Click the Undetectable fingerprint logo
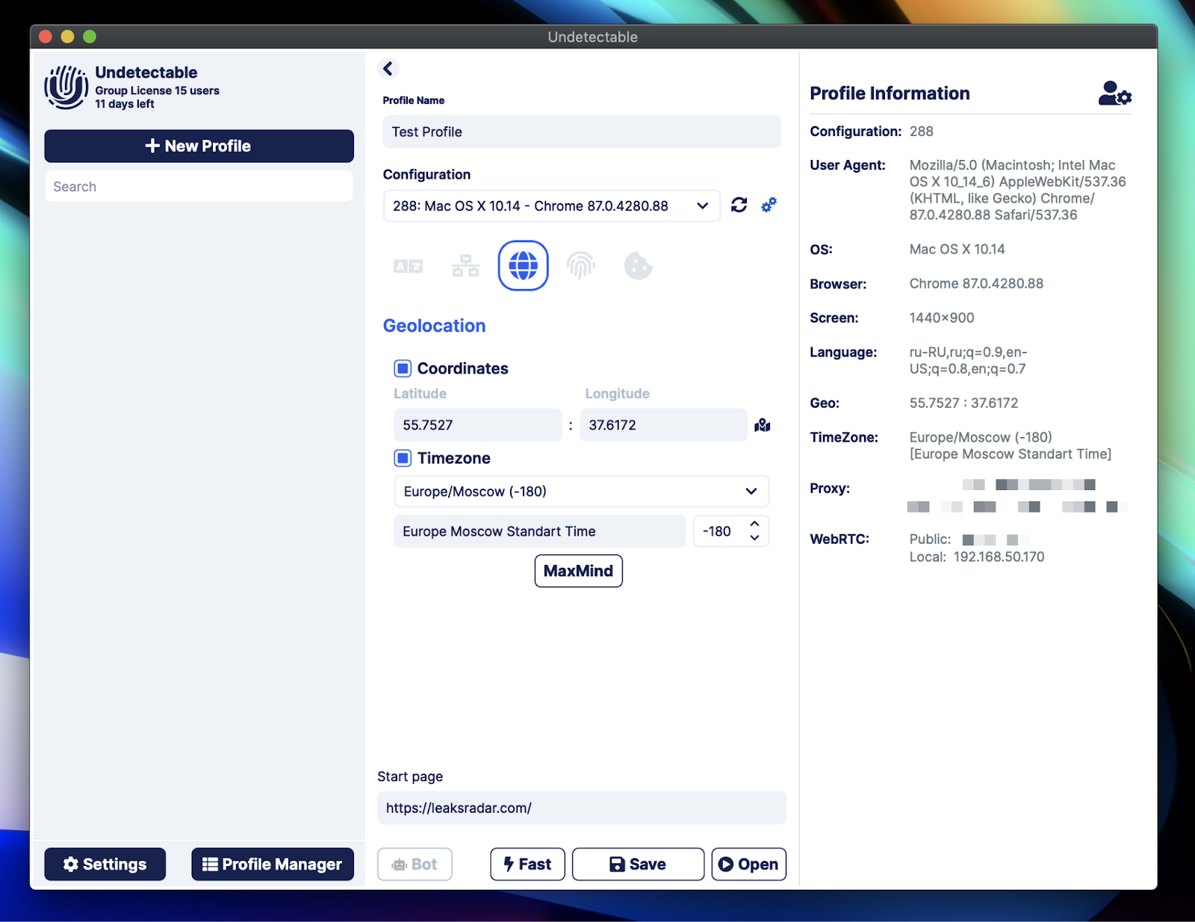 tap(66, 87)
